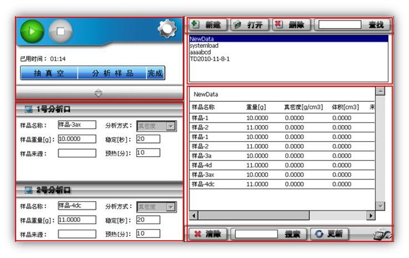409x258 pixels.
Task: Click the 删除 (Delete) button
Action: tap(291, 25)
